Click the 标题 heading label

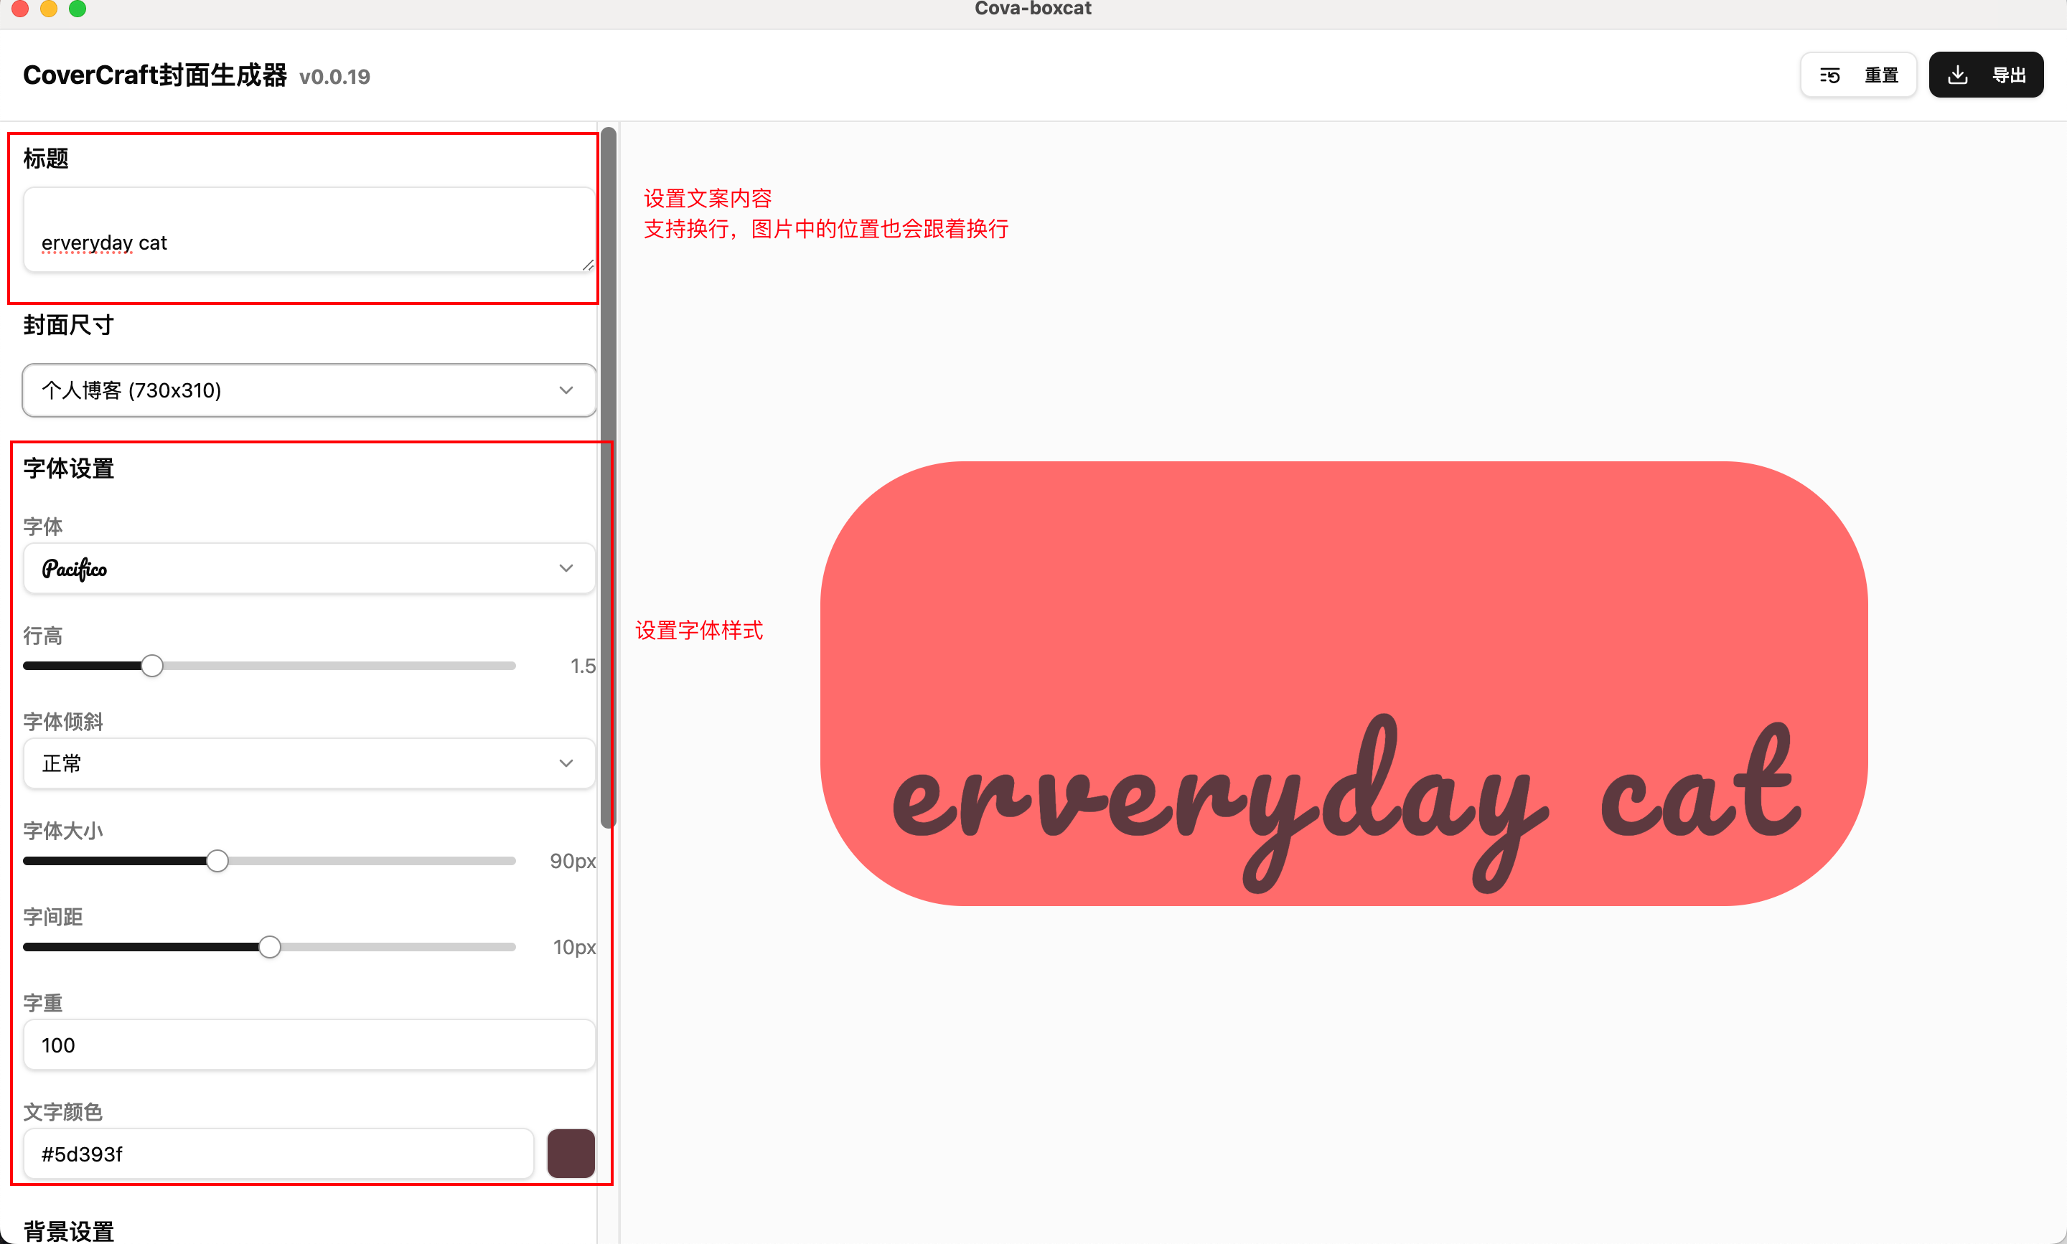click(46, 159)
